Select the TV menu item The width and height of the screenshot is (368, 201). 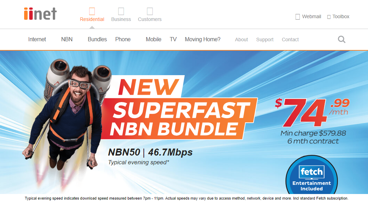coord(173,40)
